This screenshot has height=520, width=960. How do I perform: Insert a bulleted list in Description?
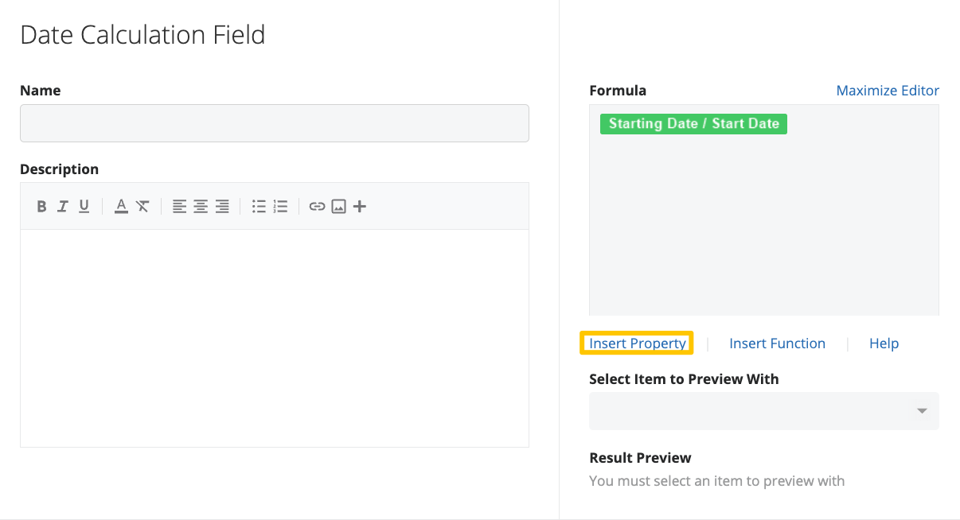pyautogui.click(x=259, y=207)
